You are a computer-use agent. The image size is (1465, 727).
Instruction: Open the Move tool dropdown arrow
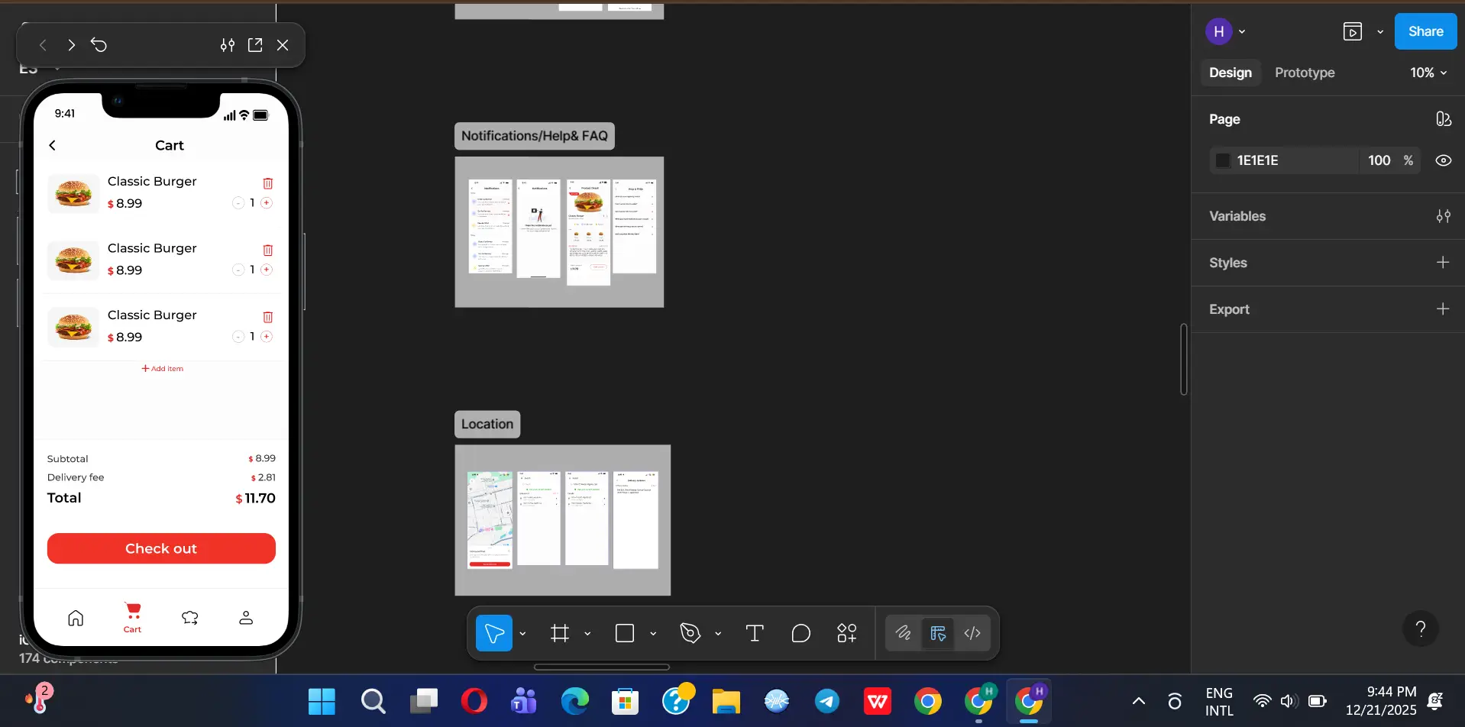point(522,634)
